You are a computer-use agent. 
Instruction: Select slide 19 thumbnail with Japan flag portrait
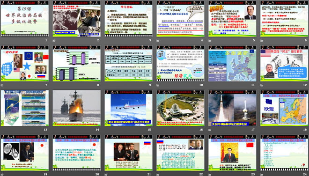(x=25, y=153)
